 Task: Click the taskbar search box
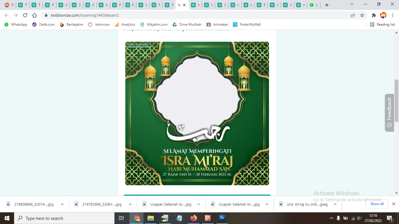(64, 218)
